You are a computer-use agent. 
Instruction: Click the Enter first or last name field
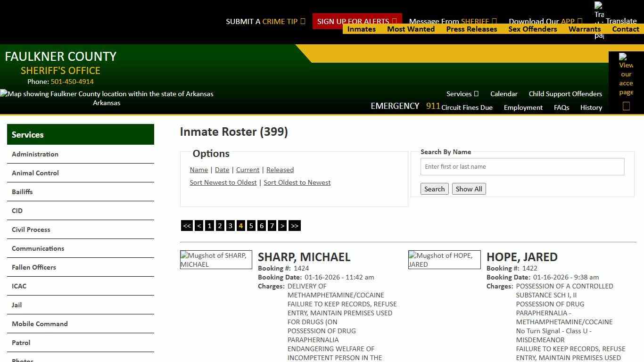522,166
